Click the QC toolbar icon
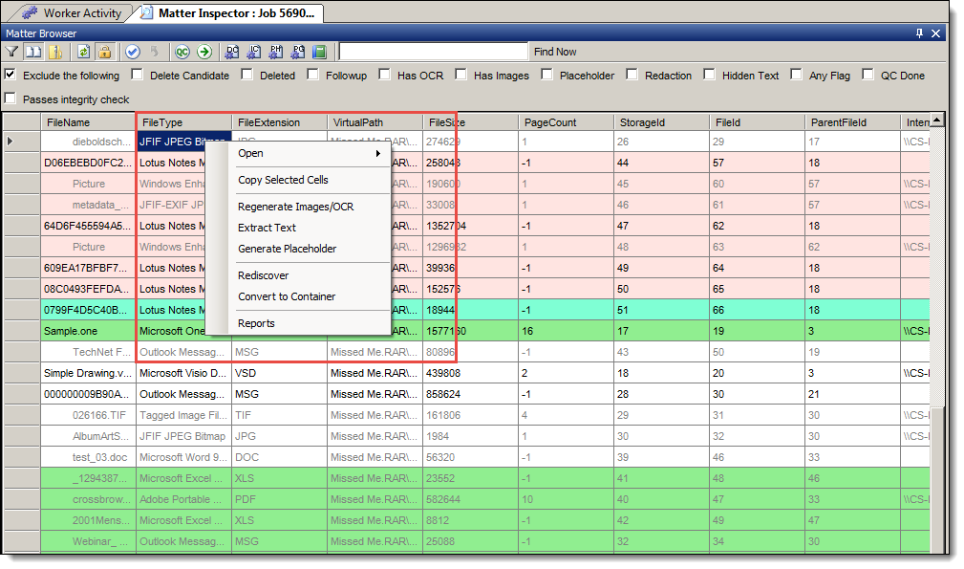The width and height of the screenshot is (964, 569). [182, 52]
